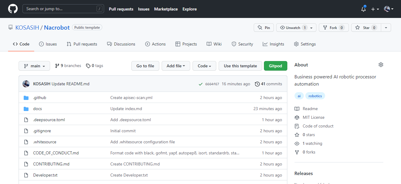401x184 pixels.
Task: Open the Add .whitesource configuration file commit
Action: point(142,142)
